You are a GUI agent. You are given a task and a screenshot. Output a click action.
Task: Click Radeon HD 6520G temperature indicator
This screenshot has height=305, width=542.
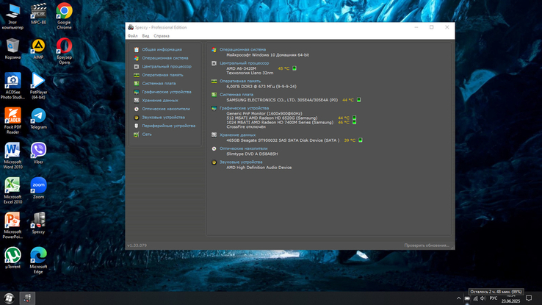[x=354, y=118]
